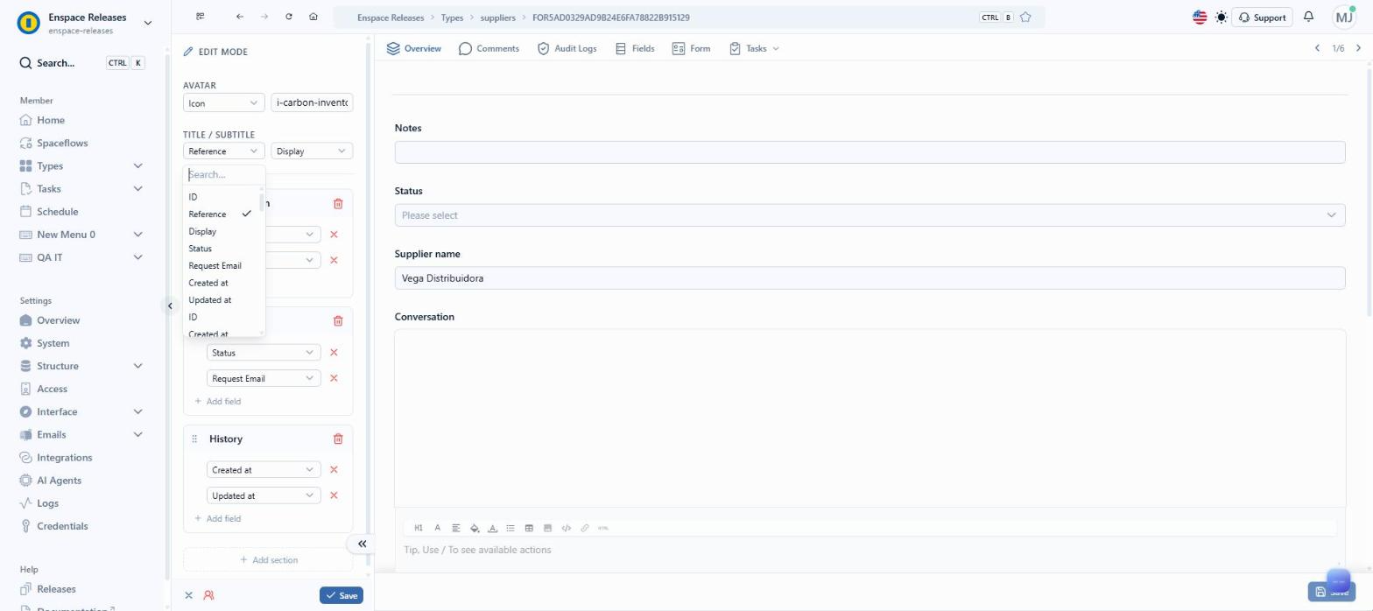Viewport: 1373px width, 611px height.
Task: Insert bullet list in editor toolbar
Action: pyautogui.click(x=510, y=528)
